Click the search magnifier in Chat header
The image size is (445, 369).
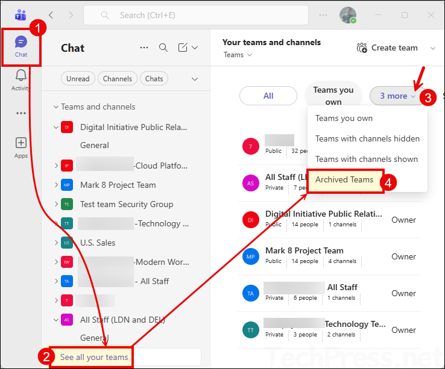(x=163, y=48)
